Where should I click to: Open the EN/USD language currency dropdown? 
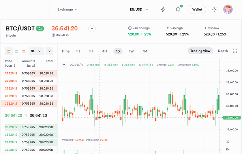pyautogui.click(x=139, y=9)
